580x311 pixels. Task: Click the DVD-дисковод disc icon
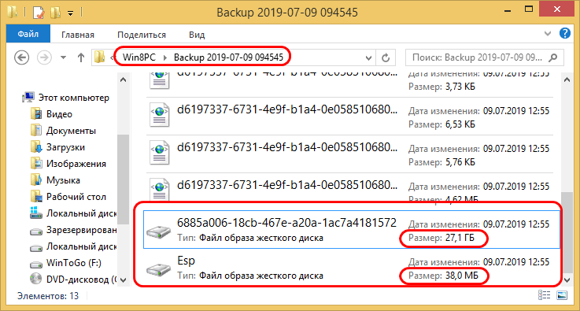(x=37, y=280)
